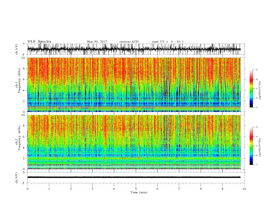The width and height of the screenshot is (275, 212).
Task: Click the "ch.3(V)" waveform axis label
Action: coord(17,178)
